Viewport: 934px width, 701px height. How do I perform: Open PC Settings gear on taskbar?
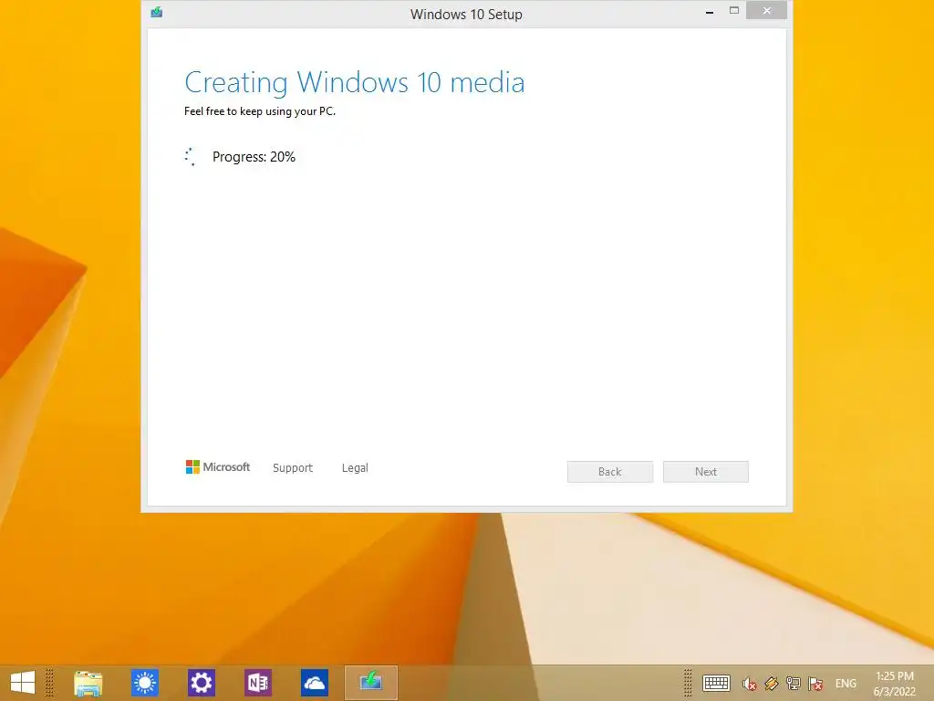(x=202, y=683)
